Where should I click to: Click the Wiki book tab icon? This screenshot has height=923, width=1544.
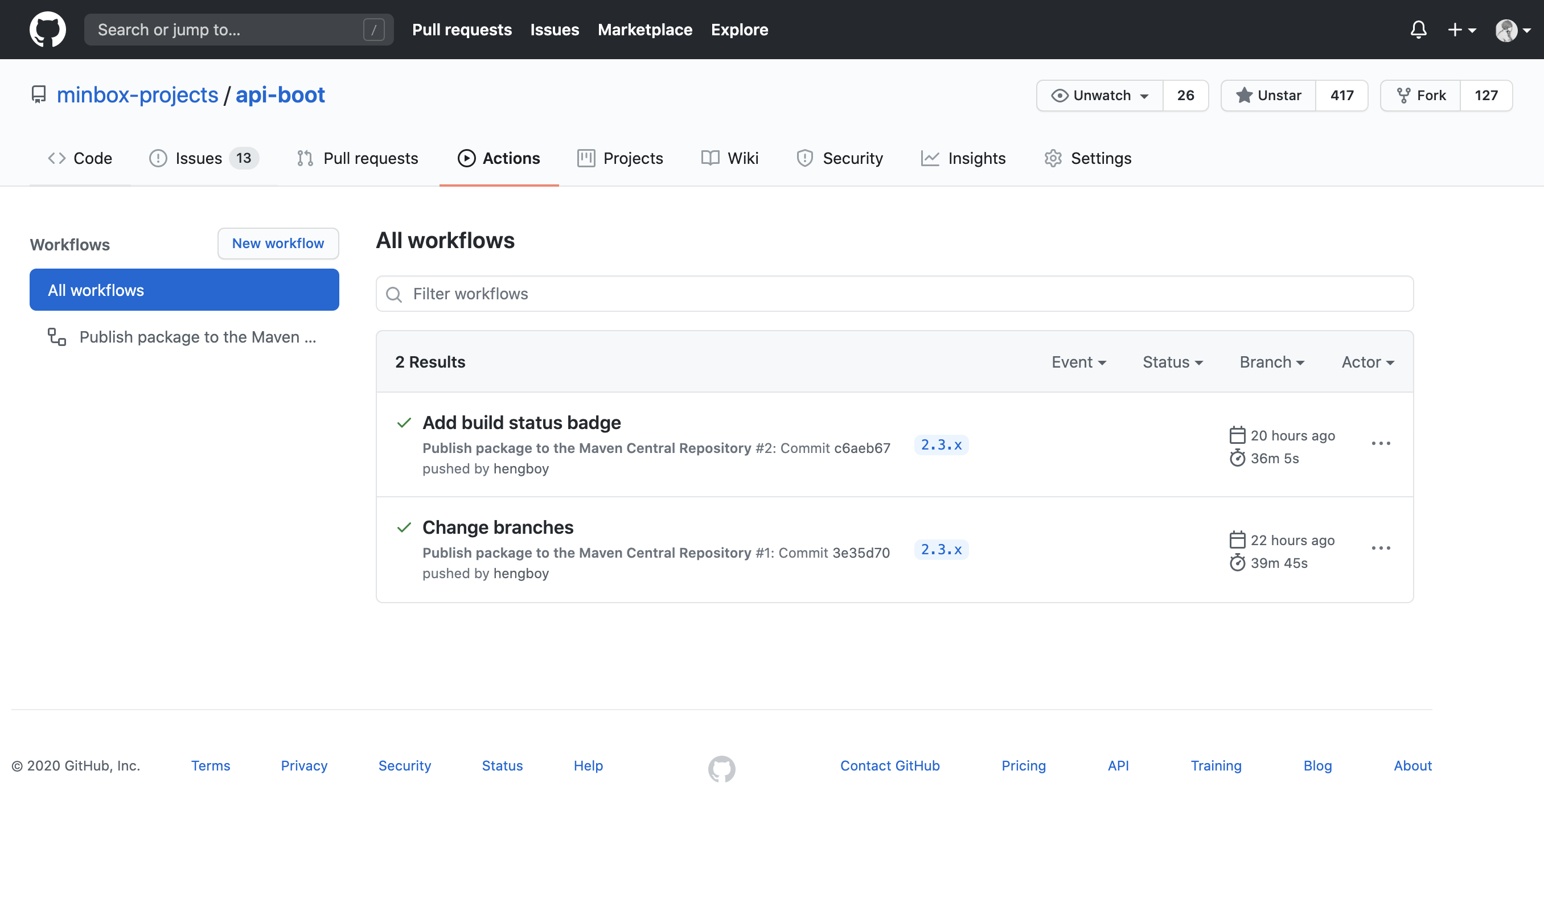(x=709, y=158)
